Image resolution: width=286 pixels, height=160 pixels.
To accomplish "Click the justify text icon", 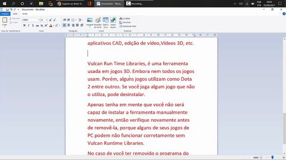I will 77,25.
